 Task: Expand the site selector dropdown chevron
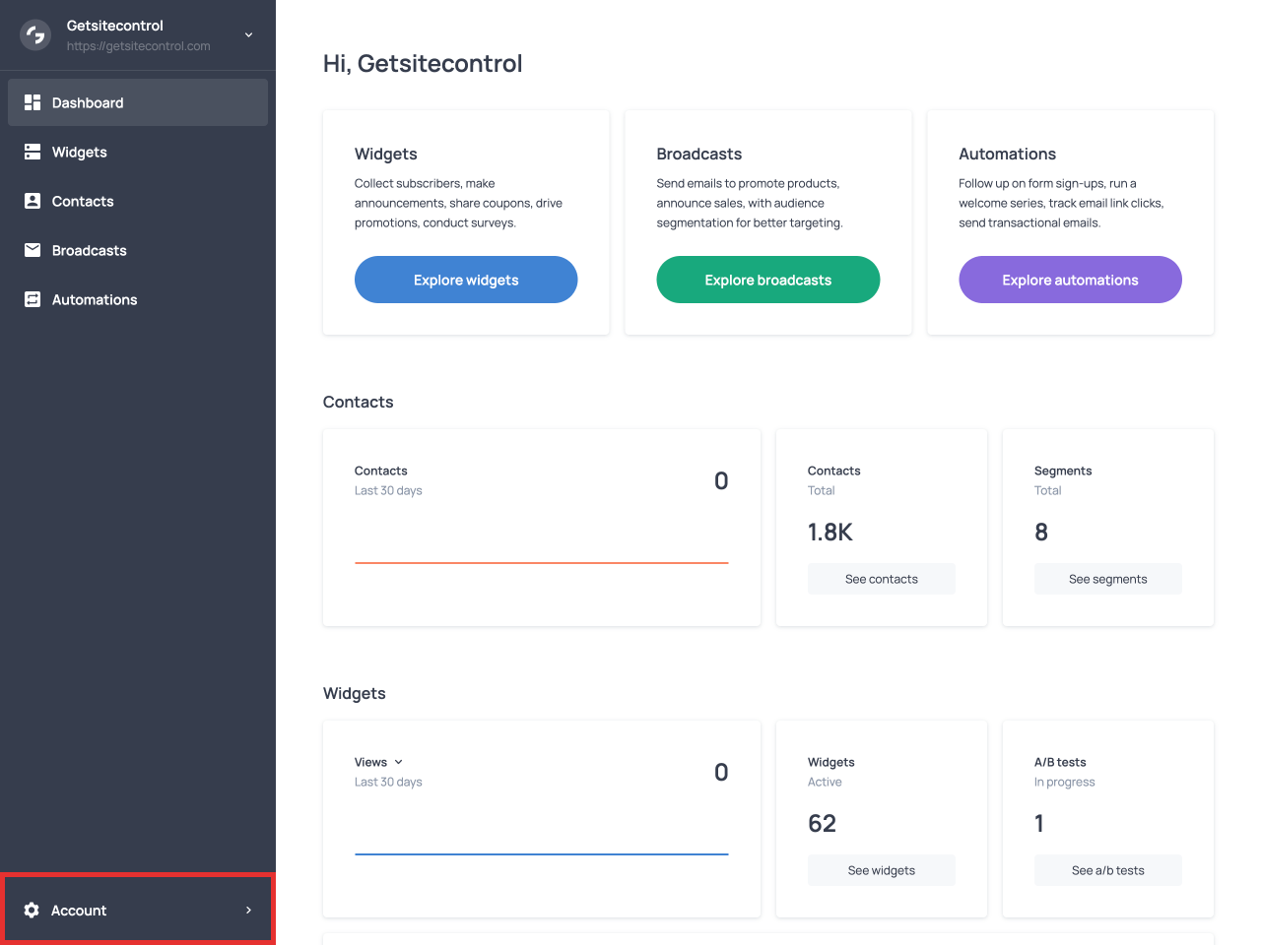(x=249, y=35)
